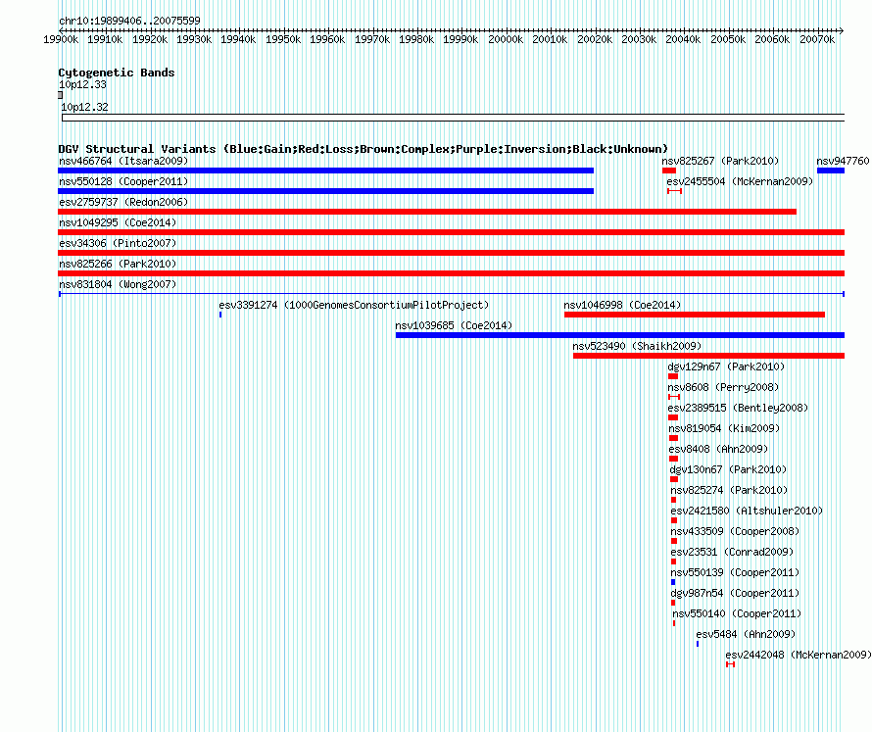
Task: Open variant nsv831804 (Wong2007)
Action: [x=118, y=284]
